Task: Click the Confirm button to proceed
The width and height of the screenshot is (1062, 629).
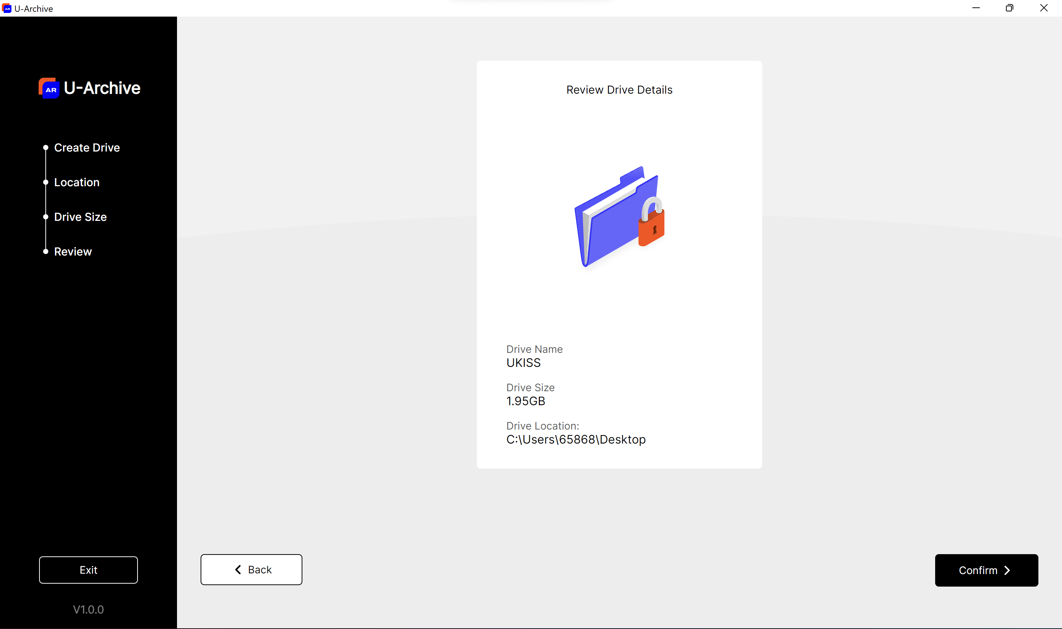Action: [986, 570]
